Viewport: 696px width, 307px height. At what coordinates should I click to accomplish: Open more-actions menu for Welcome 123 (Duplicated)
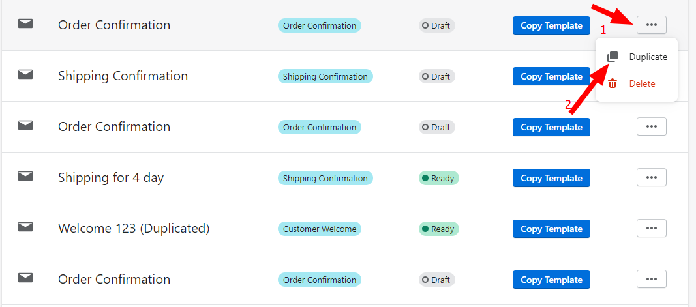(651, 228)
